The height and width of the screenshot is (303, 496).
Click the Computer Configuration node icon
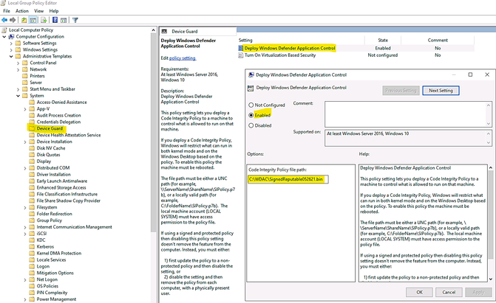pyautogui.click(x=11, y=37)
